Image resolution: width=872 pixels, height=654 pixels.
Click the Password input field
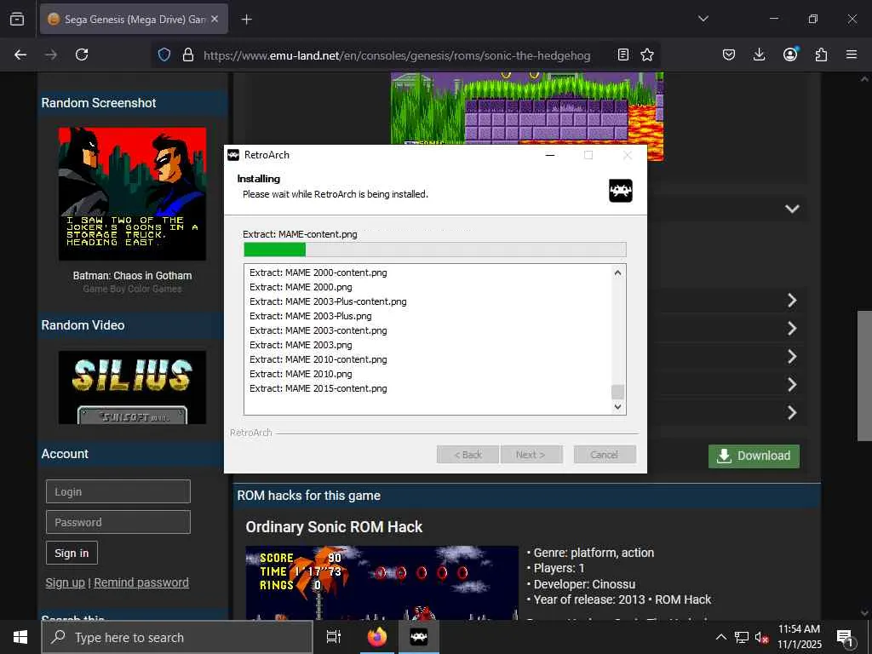(x=118, y=522)
